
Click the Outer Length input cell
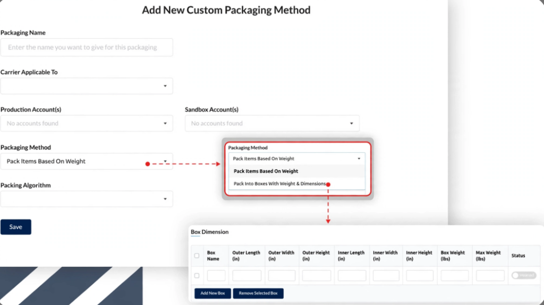246,275
